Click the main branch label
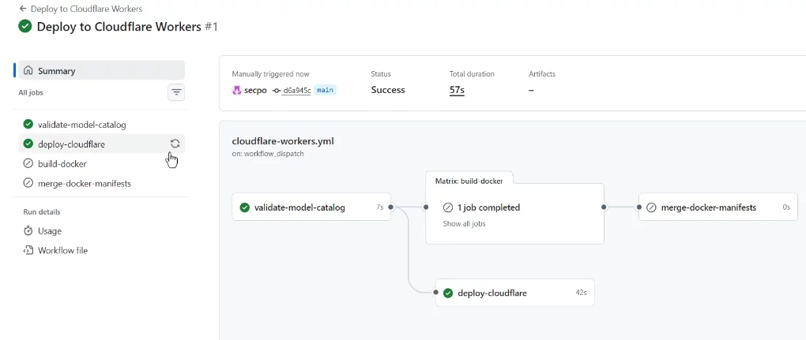806x340 pixels. (325, 91)
